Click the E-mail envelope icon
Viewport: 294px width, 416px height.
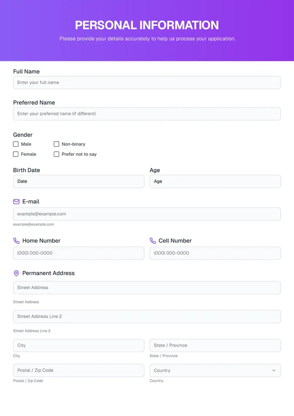[17, 201]
